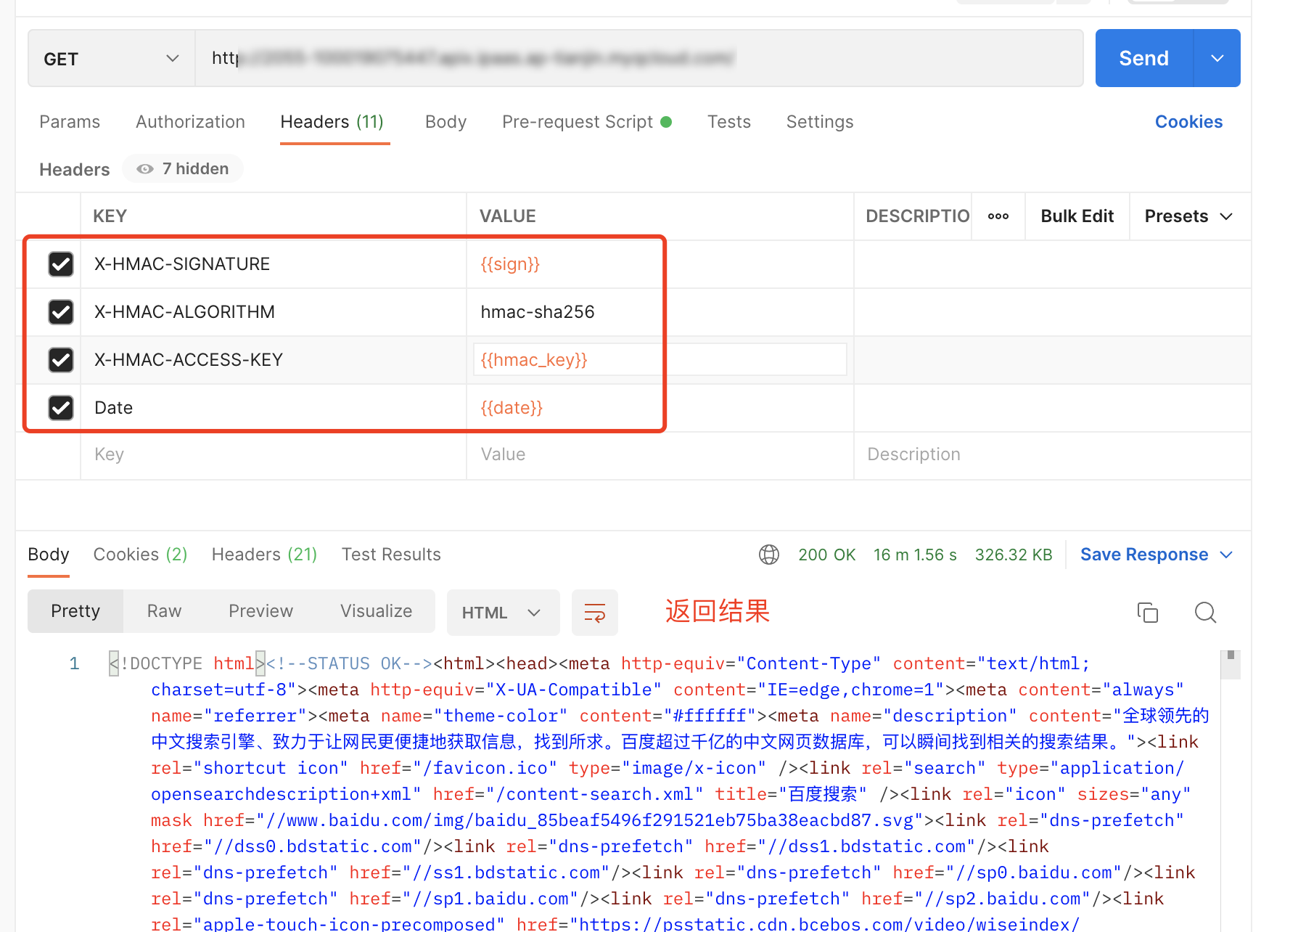Open the request Settings tab
This screenshot has width=1306, height=932.
[x=820, y=122]
